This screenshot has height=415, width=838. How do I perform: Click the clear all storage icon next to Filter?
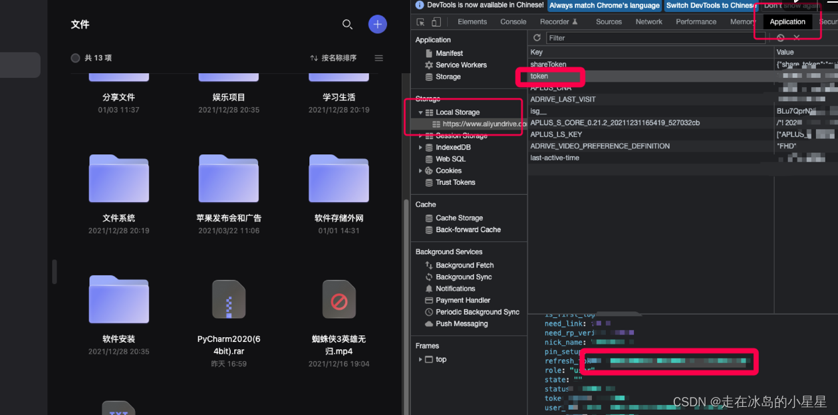[780, 38]
